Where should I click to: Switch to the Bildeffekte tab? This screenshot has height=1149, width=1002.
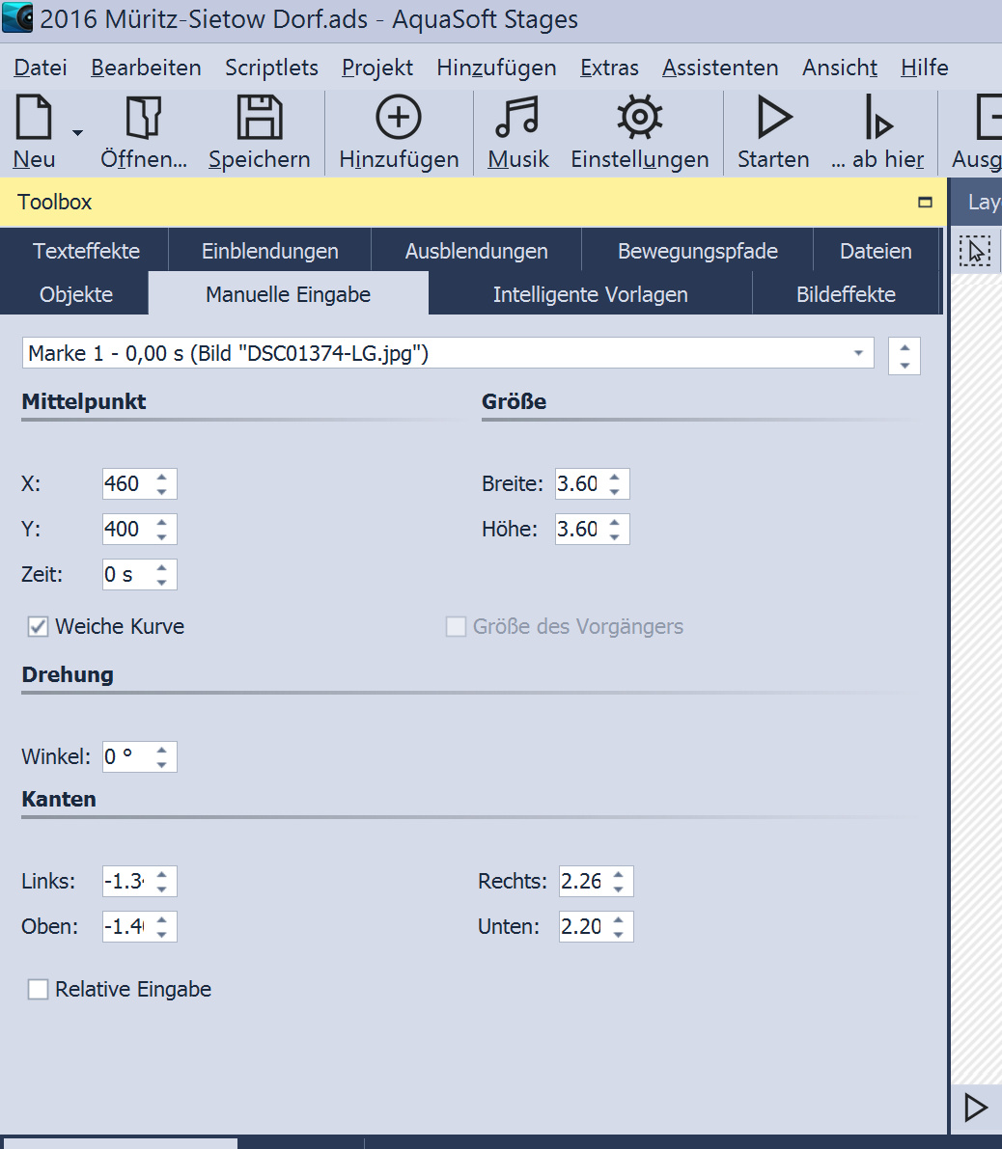(846, 294)
